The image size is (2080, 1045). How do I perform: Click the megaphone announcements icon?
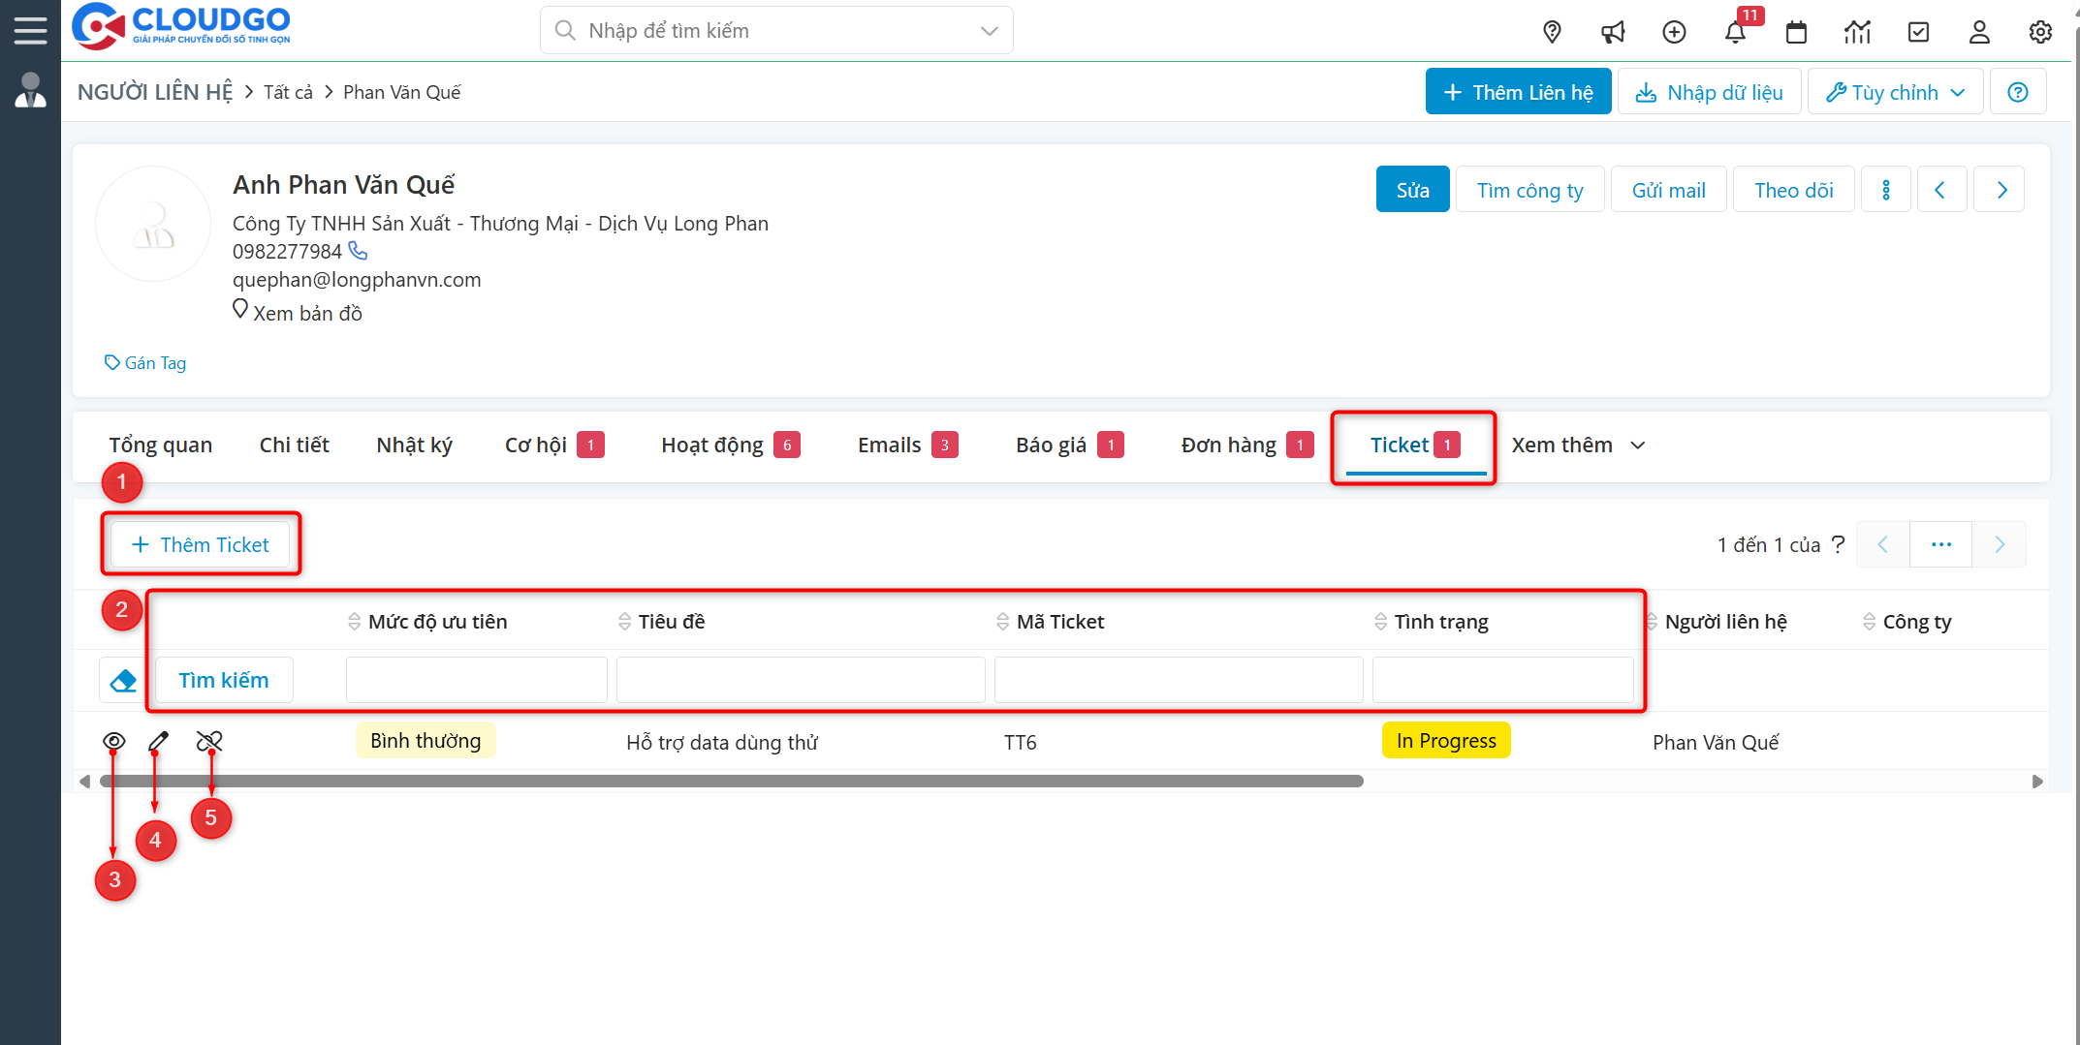[x=1613, y=32]
